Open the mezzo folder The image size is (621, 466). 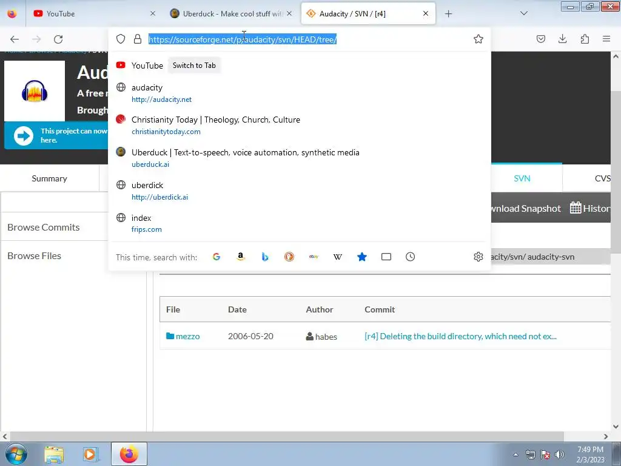[183, 336]
